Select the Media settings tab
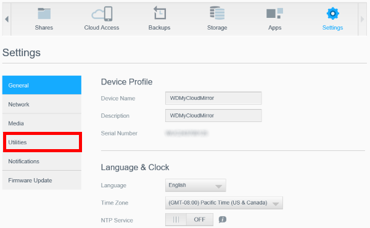The height and width of the screenshot is (228, 370). [x=42, y=123]
